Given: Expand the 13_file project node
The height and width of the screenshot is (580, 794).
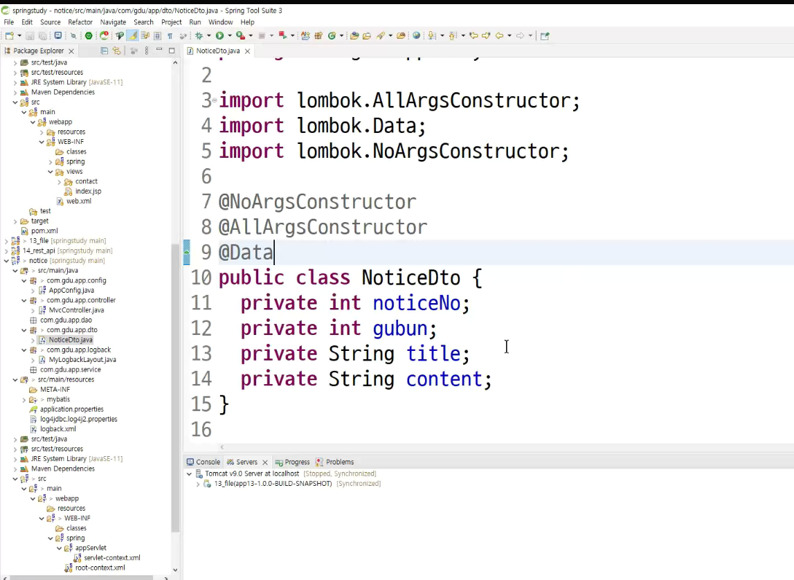Looking at the screenshot, I should pyautogui.click(x=7, y=241).
